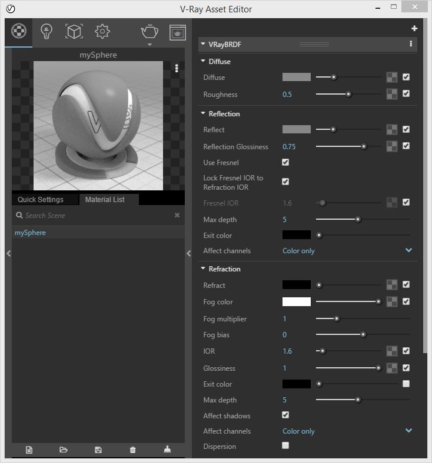Click in the Search Scene field
This screenshot has height=463, width=432.
[x=98, y=215]
